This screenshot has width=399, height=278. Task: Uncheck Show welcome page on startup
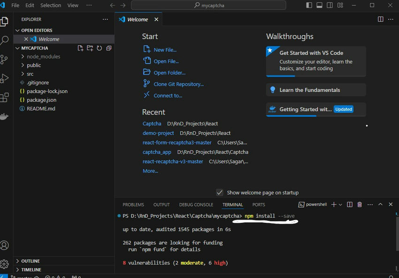[219, 192]
